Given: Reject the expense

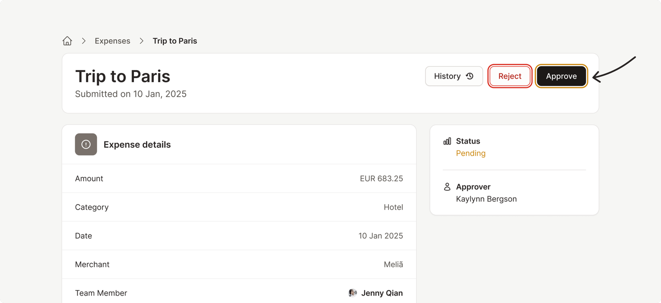Looking at the screenshot, I should click(x=509, y=76).
